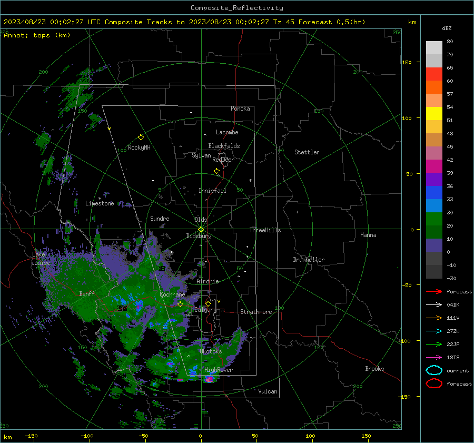
Task: Click the Vulcan city label
Action: [268, 391]
